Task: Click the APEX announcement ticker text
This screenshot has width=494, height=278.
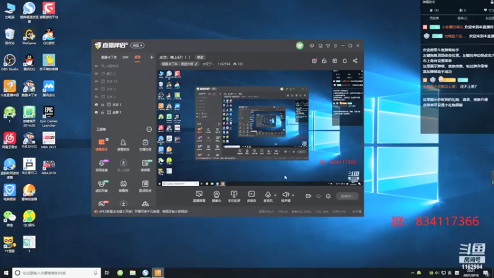Action: pyautogui.click(x=144, y=211)
